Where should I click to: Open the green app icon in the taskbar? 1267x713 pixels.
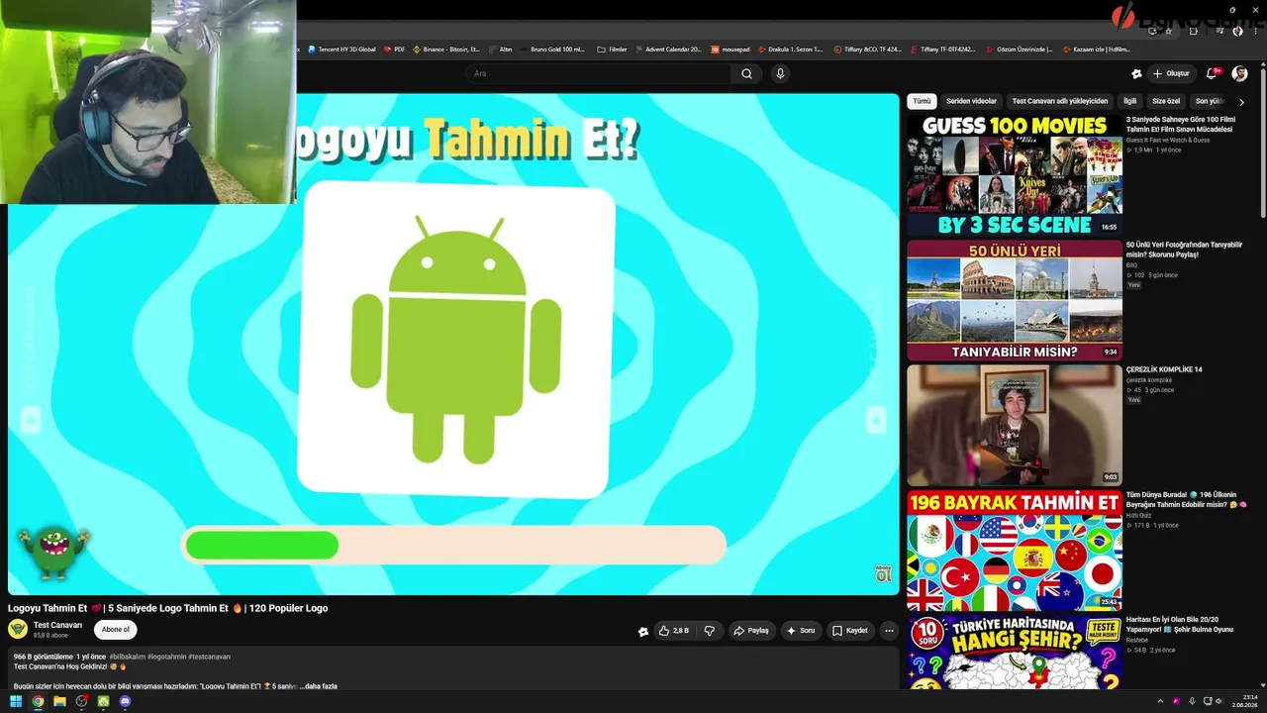click(x=103, y=701)
